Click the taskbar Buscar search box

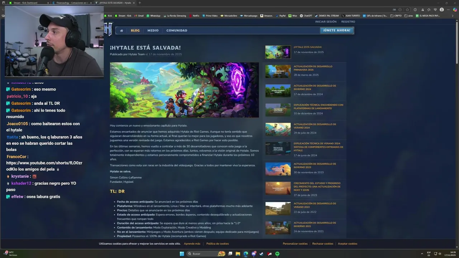coord(207,254)
